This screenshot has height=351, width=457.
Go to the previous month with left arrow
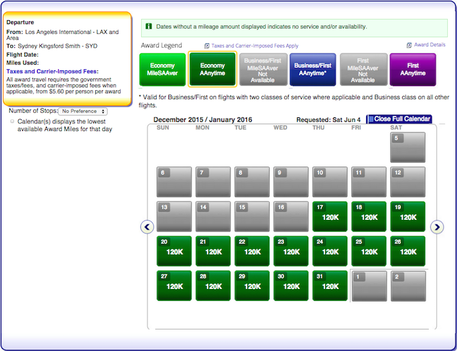[x=147, y=226]
